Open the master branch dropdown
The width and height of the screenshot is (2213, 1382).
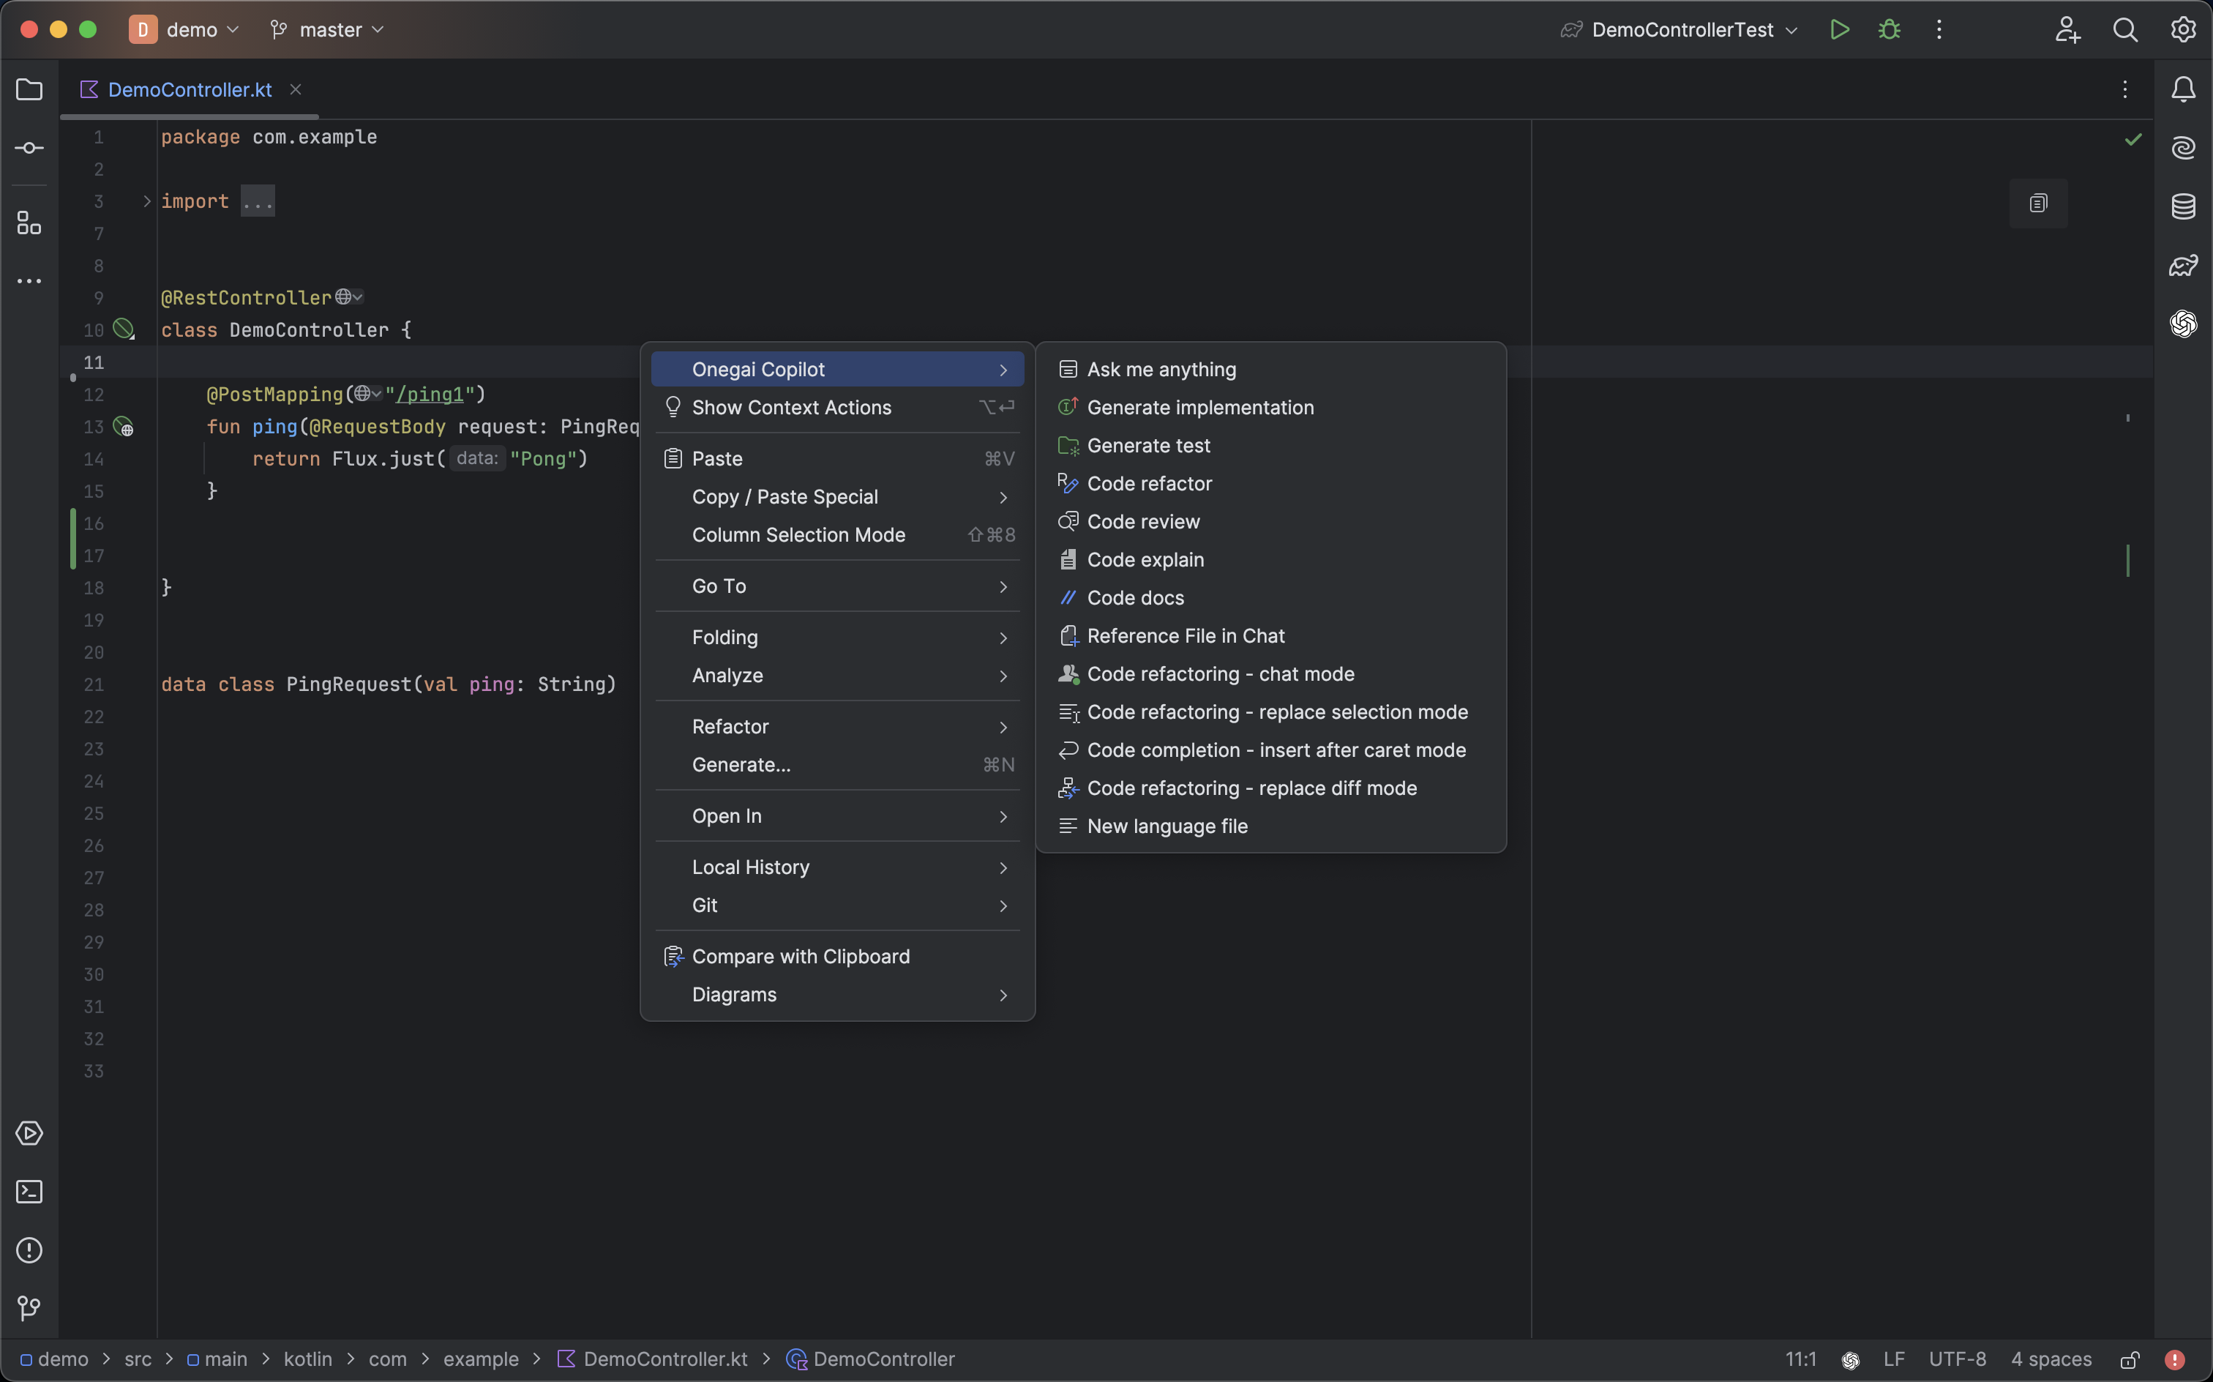[x=327, y=29]
